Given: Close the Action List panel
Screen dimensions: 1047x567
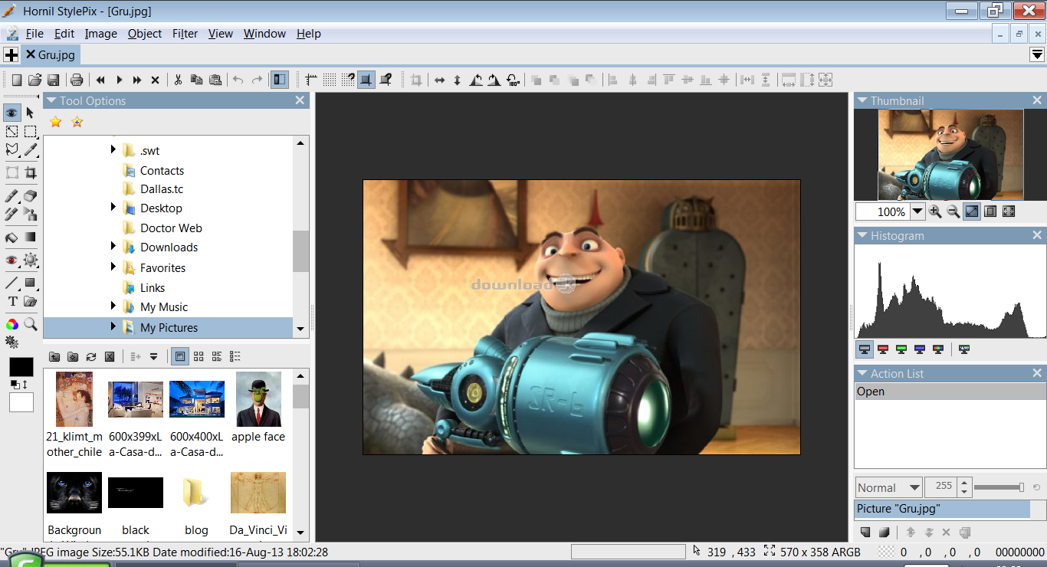Looking at the screenshot, I should click(x=1037, y=373).
